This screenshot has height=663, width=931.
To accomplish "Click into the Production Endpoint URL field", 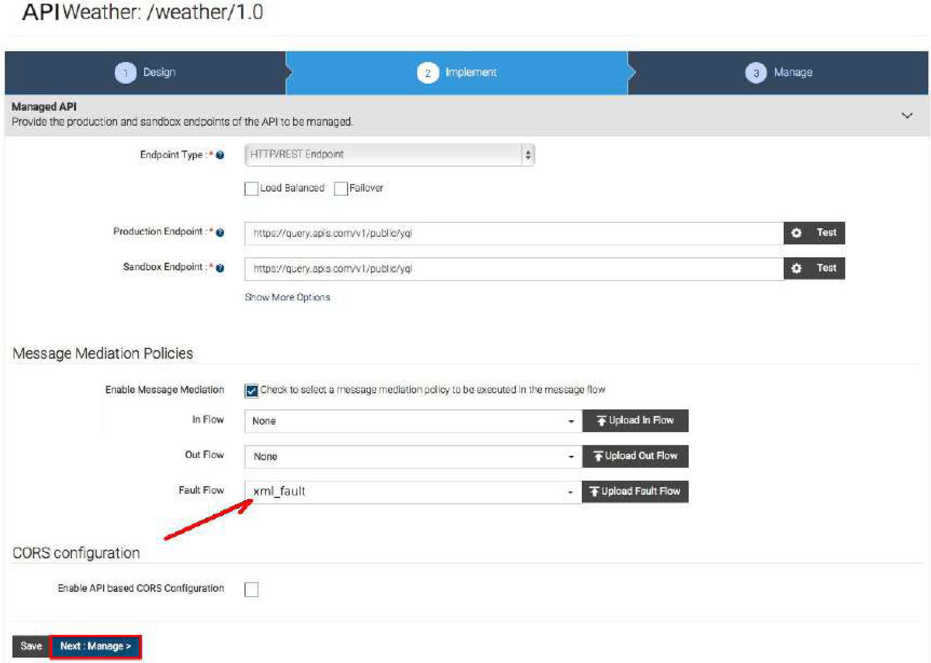I will [x=513, y=233].
